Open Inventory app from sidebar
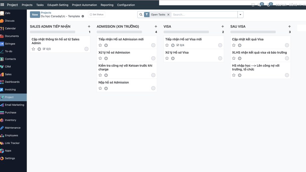The image size is (306, 172). point(13,120)
